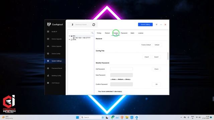Image resolution: width=214 pixels, height=120 pixels.
Task: Switch to the Password tab
Action: coord(124,33)
